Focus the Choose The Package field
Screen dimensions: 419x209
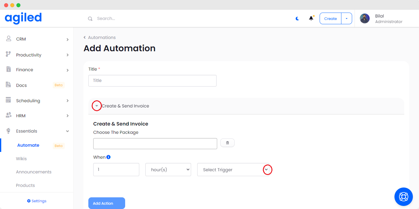click(x=155, y=143)
